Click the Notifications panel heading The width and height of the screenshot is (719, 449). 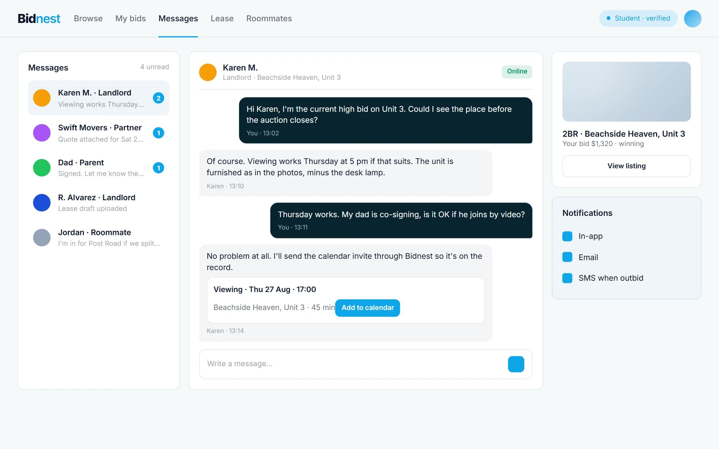587,213
